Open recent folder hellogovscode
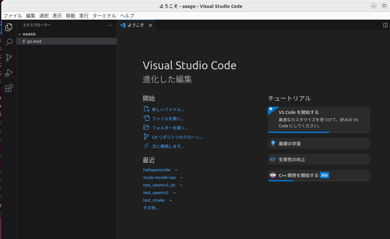Viewport: 390px width, 239px height. tap(157, 170)
